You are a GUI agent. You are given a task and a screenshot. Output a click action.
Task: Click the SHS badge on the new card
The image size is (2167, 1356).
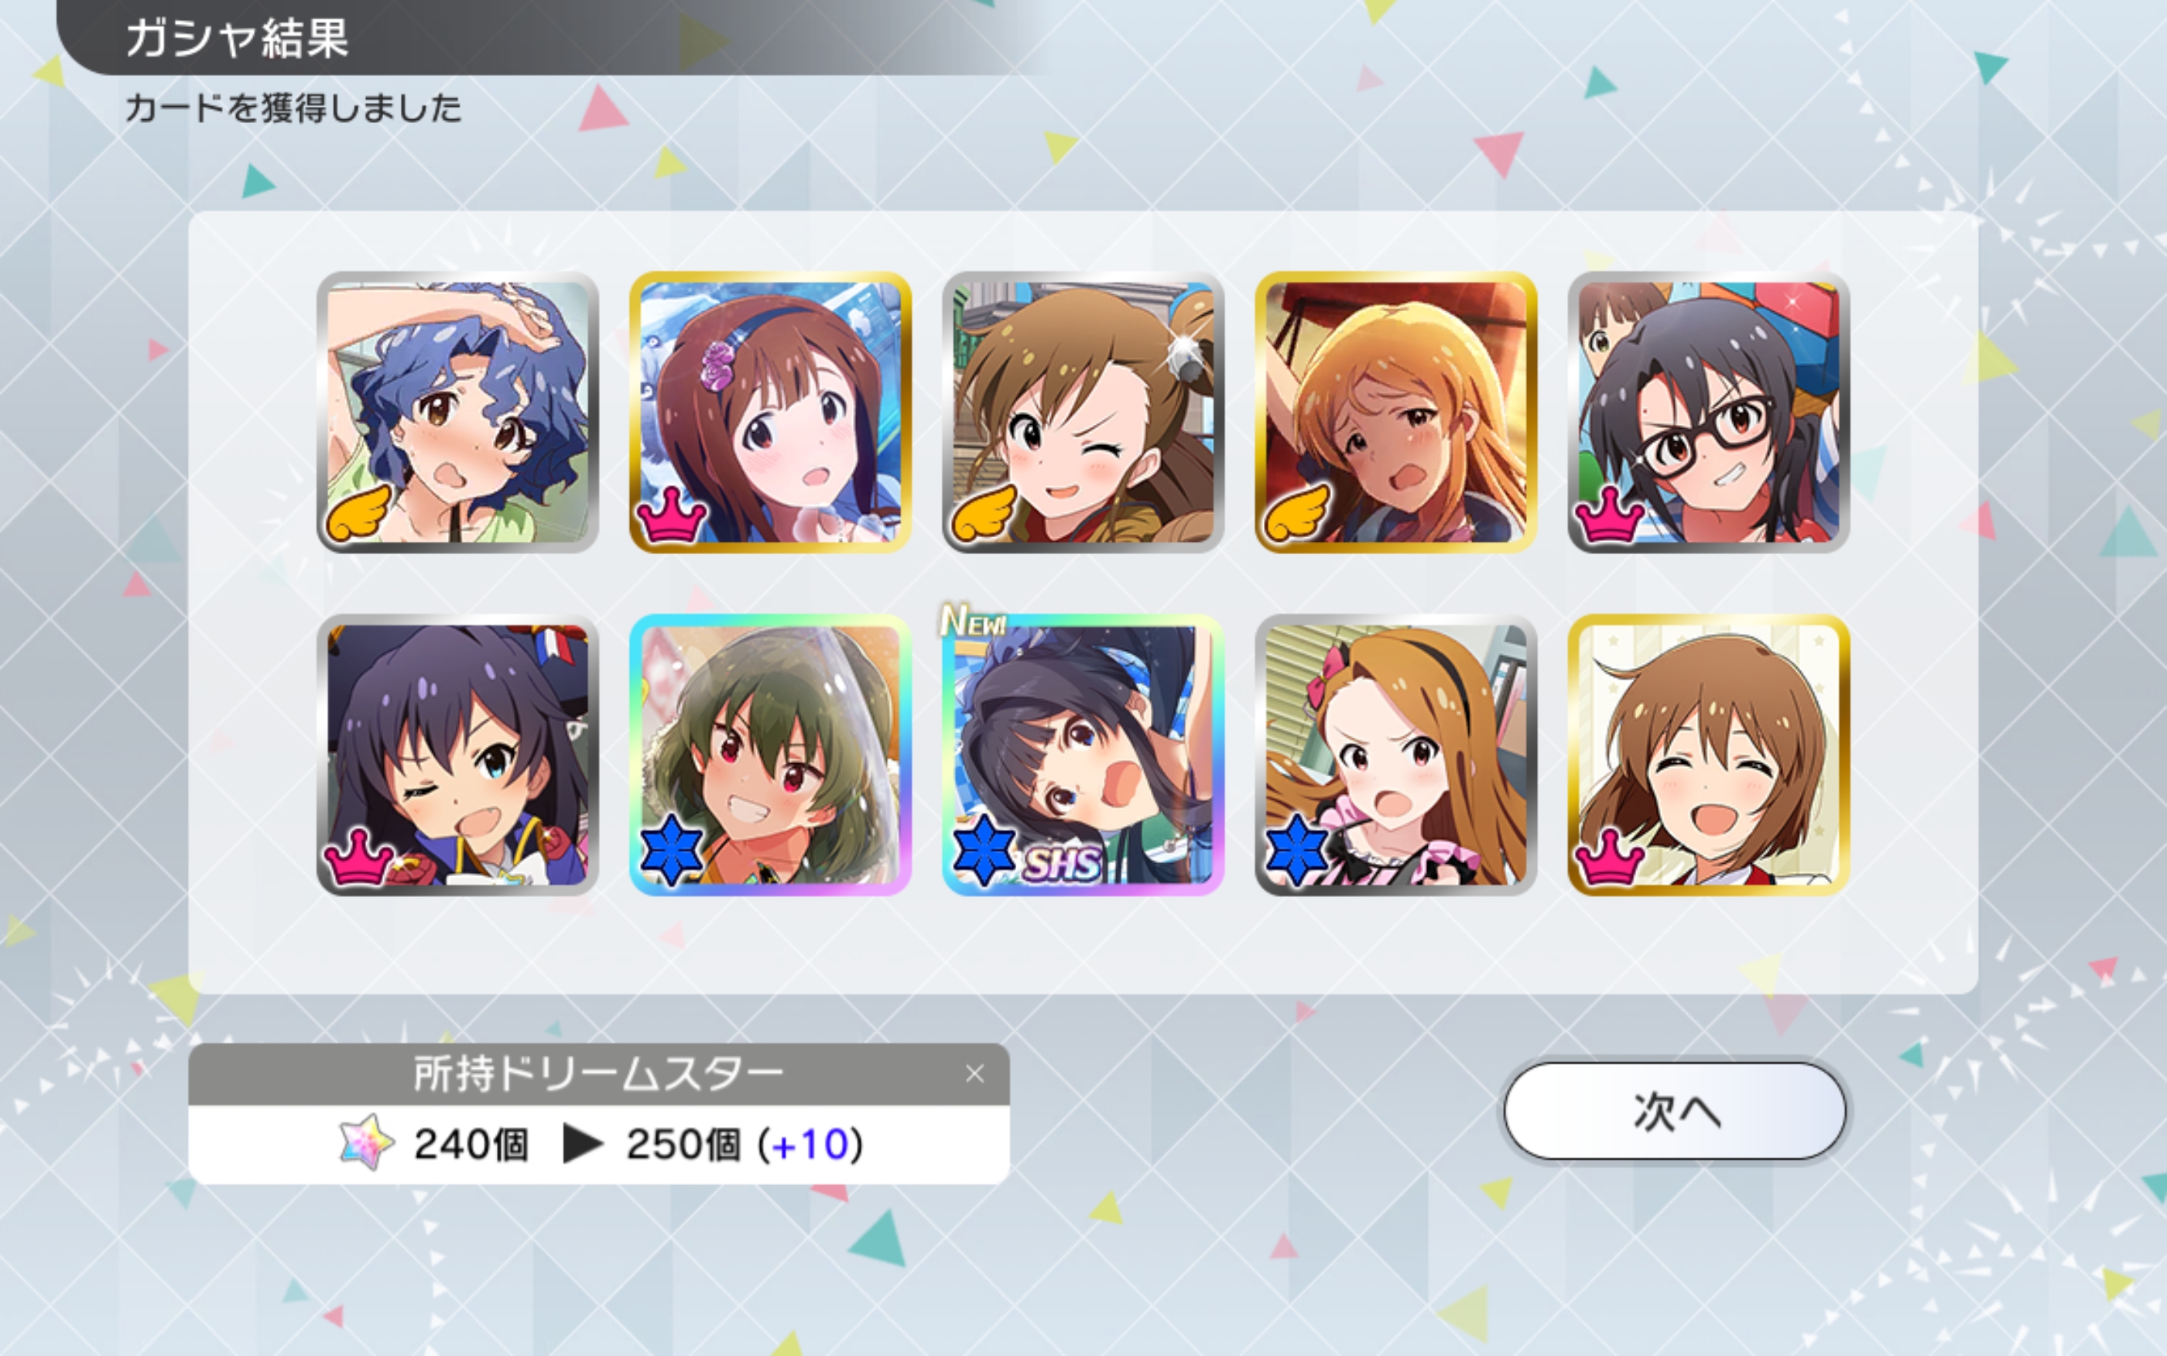1063,864
